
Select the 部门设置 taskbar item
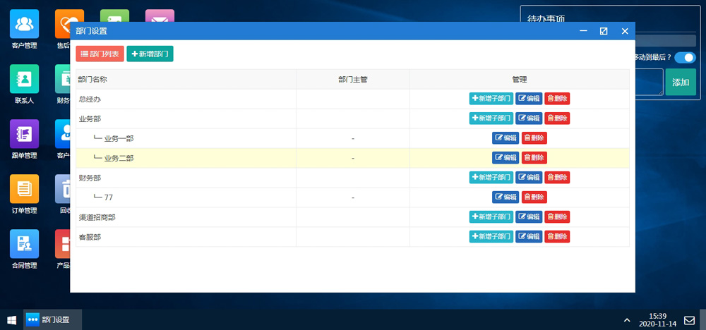point(53,319)
